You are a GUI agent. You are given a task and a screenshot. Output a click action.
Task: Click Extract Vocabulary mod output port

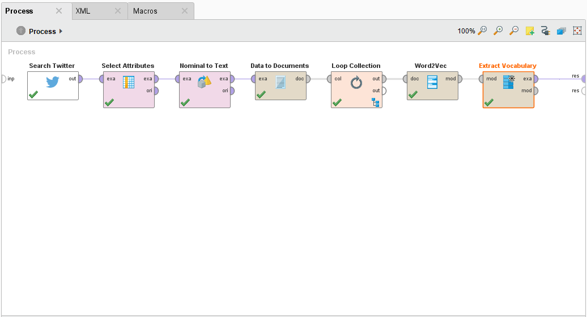tap(536, 91)
